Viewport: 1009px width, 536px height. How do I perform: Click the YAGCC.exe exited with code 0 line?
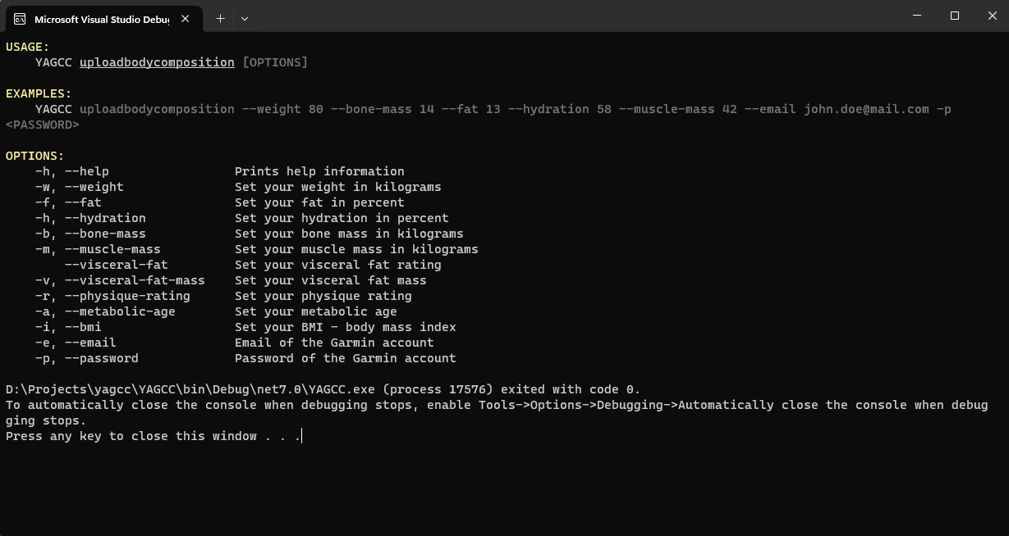(x=323, y=389)
